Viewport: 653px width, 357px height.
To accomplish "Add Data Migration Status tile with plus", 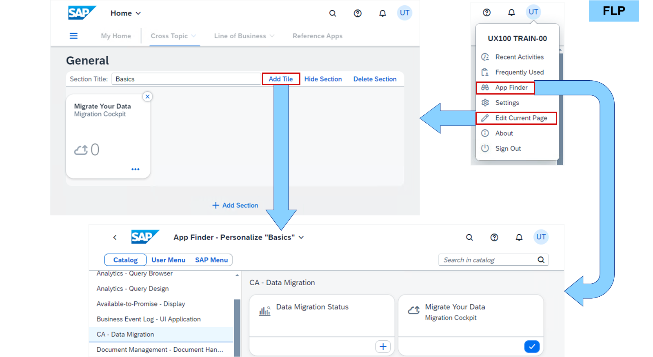I will click(x=383, y=347).
